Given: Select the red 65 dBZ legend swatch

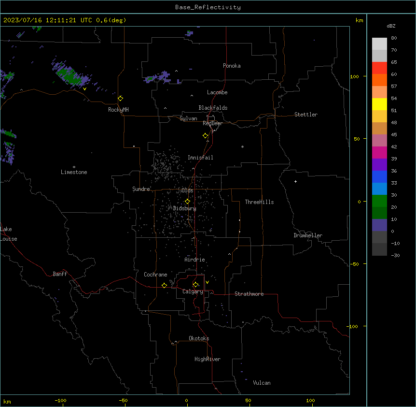Looking at the screenshot, I should (x=379, y=68).
